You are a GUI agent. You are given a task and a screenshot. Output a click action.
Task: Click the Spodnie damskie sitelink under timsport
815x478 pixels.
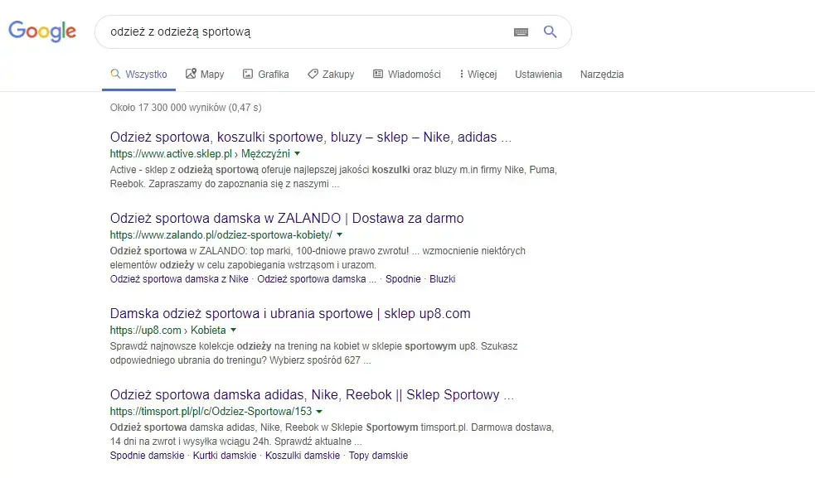coord(147,455)
